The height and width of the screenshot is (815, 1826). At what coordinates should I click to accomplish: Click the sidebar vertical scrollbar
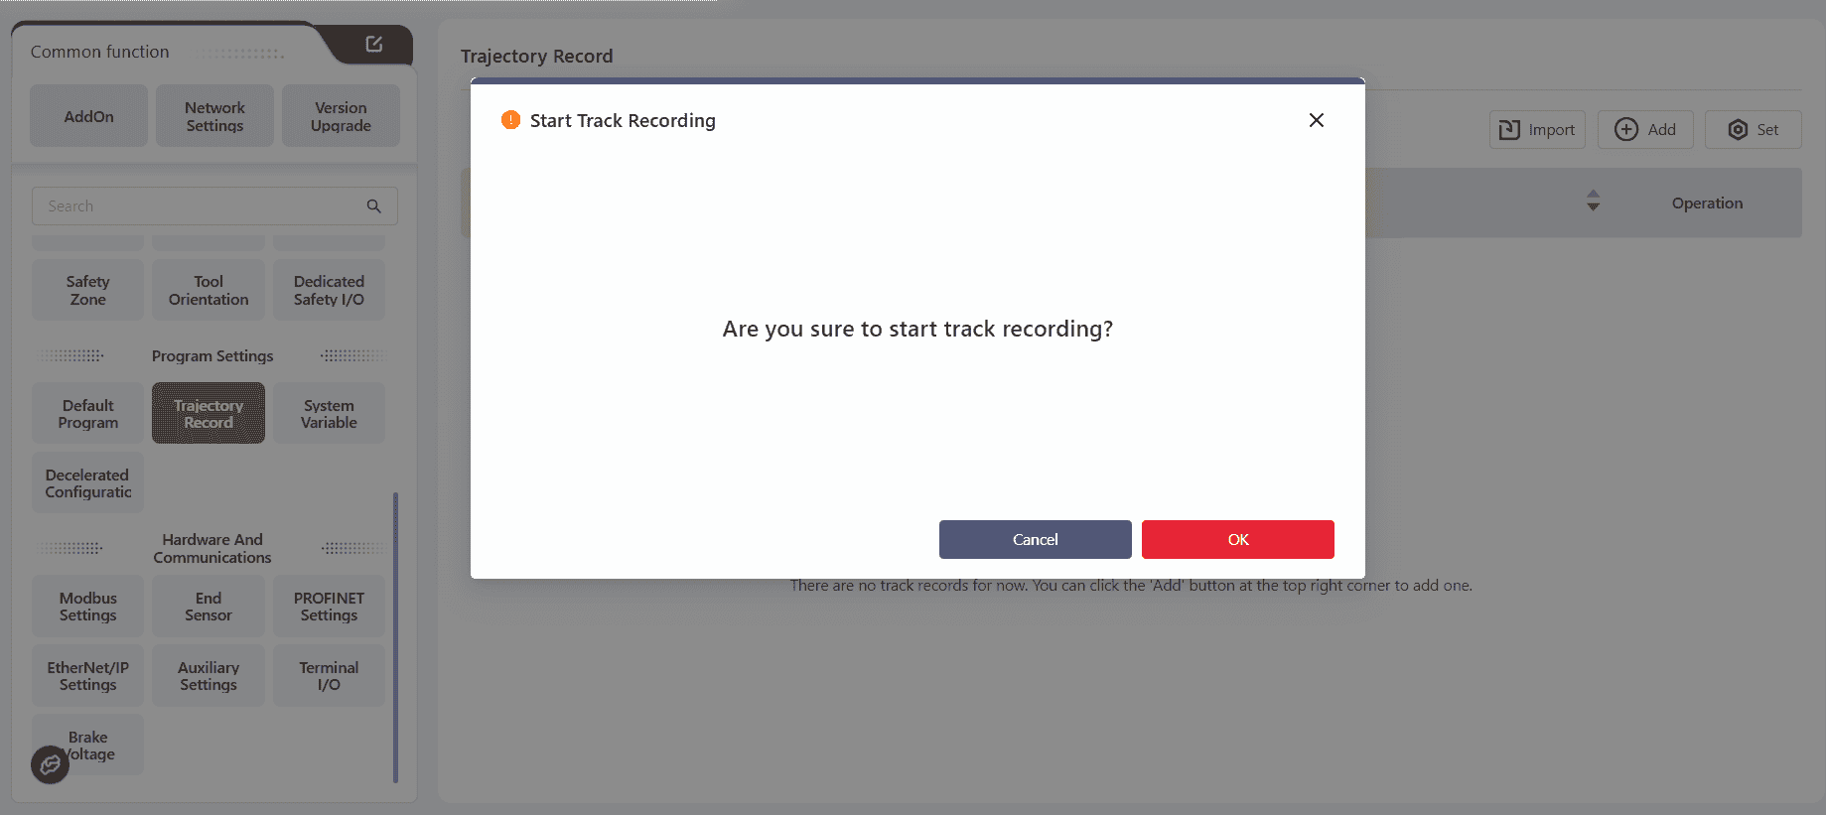click(395, 635)
